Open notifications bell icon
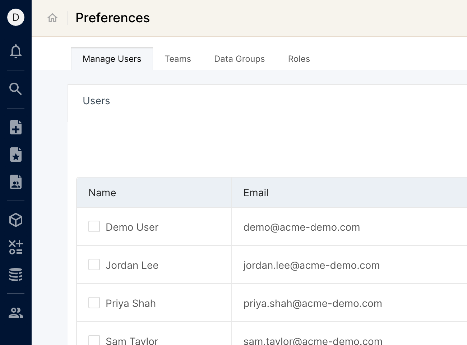Image resolution: width=467 pixels, height=345 pixels. click(16, 51)
